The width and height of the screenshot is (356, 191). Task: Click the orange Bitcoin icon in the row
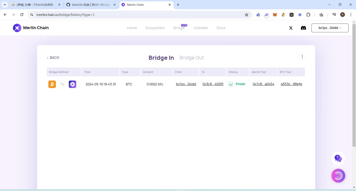(52, 84)
